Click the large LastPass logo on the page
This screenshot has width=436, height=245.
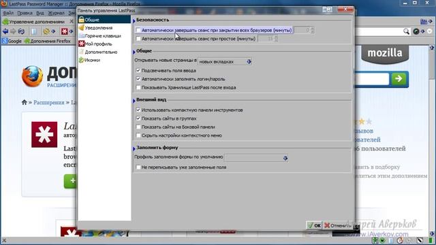44,135
